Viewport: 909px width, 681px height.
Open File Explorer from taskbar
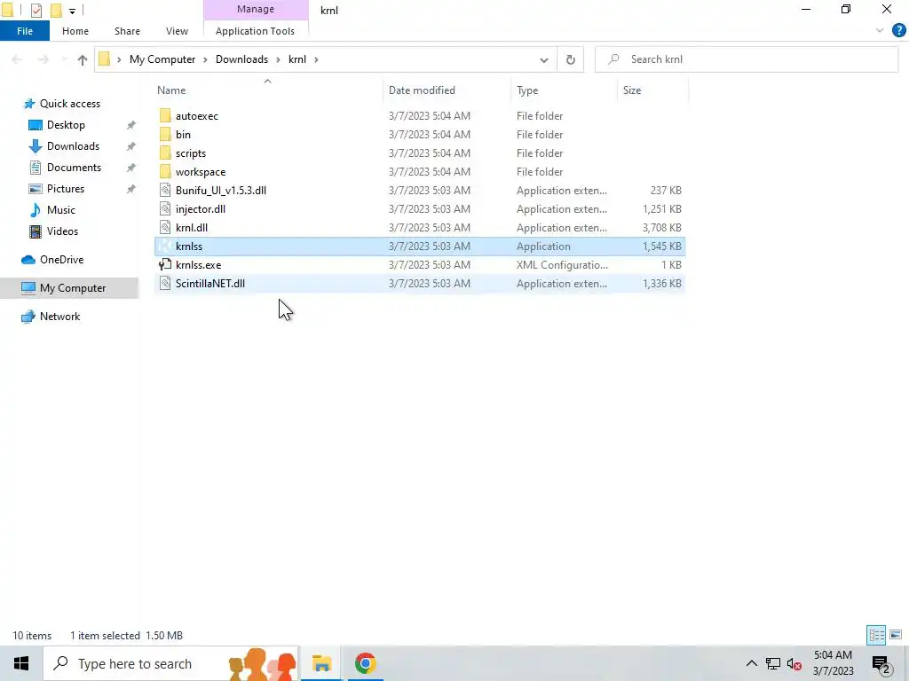click(x=321, y=663)
